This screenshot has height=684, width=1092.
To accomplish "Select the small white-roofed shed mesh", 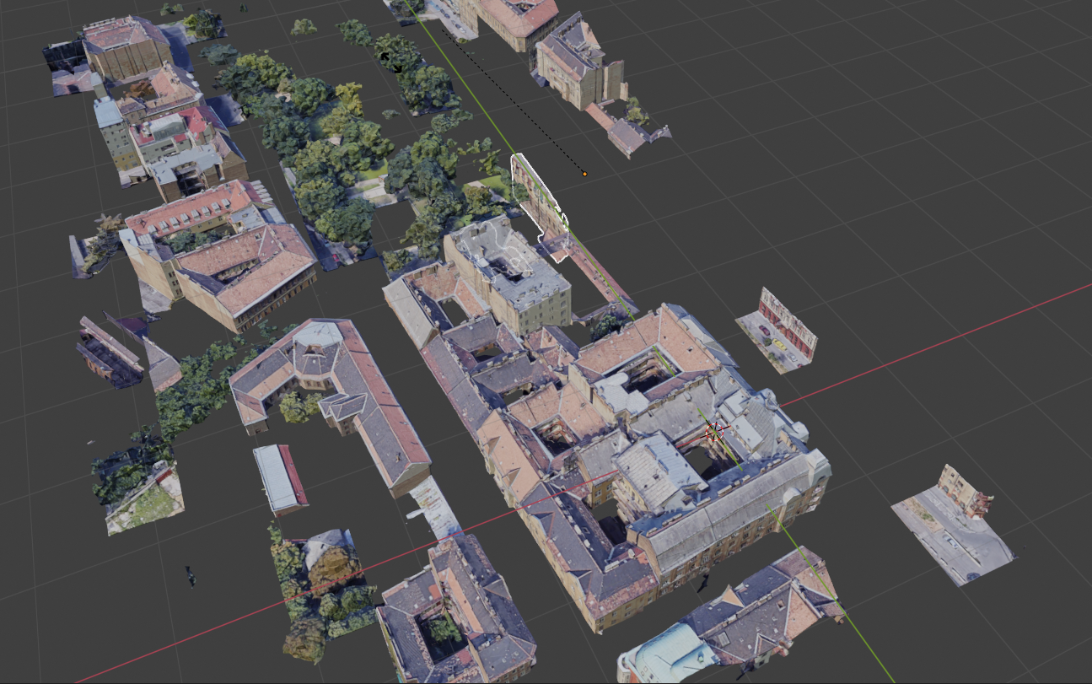I will click(x=281, y=478).
